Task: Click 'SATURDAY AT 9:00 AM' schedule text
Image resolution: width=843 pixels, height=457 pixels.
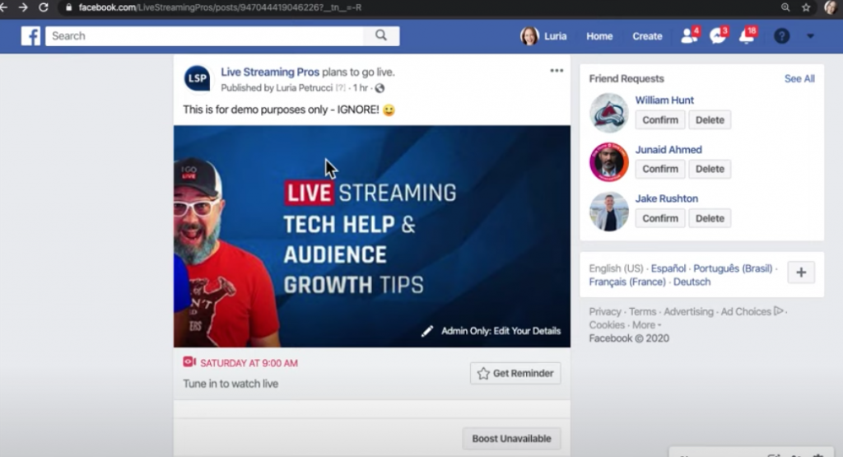Action: tap(249, 363)
